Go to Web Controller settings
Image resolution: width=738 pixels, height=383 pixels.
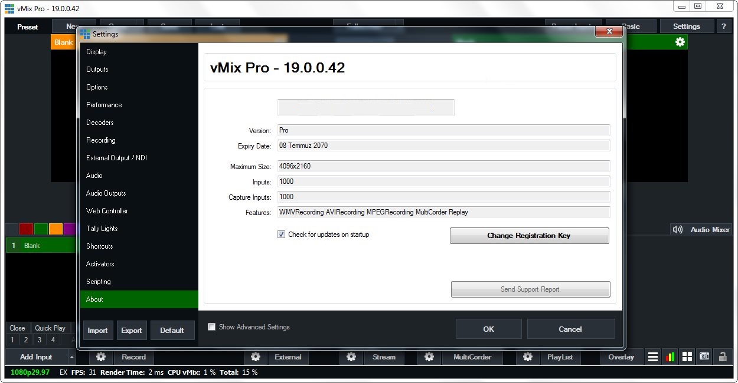click(x=139, y=211)
